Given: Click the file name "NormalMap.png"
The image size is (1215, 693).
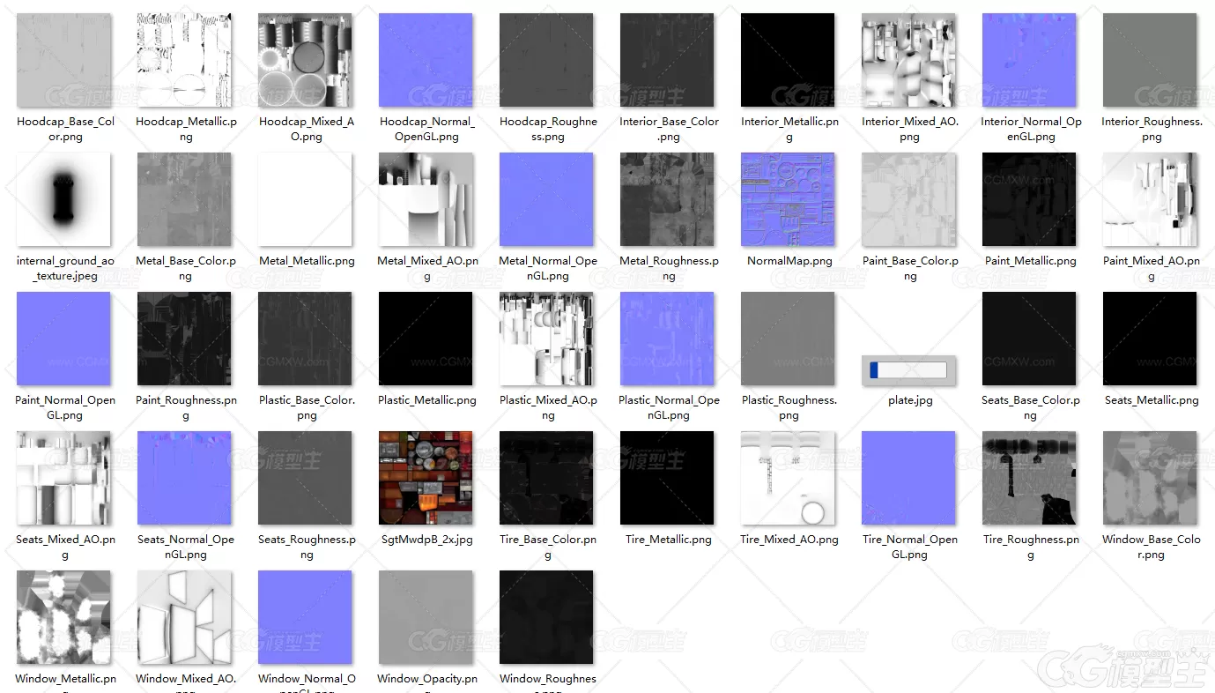Looking at the screenshot, I should [789, 261].
